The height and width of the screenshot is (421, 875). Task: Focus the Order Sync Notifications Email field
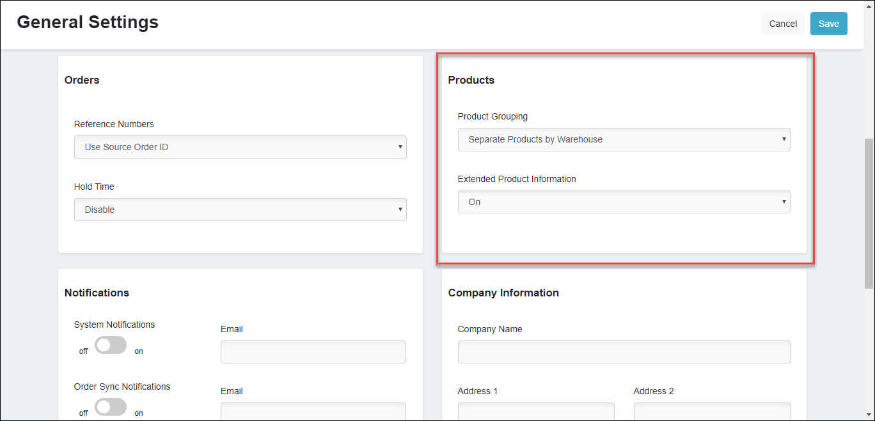tap(313, 411)
